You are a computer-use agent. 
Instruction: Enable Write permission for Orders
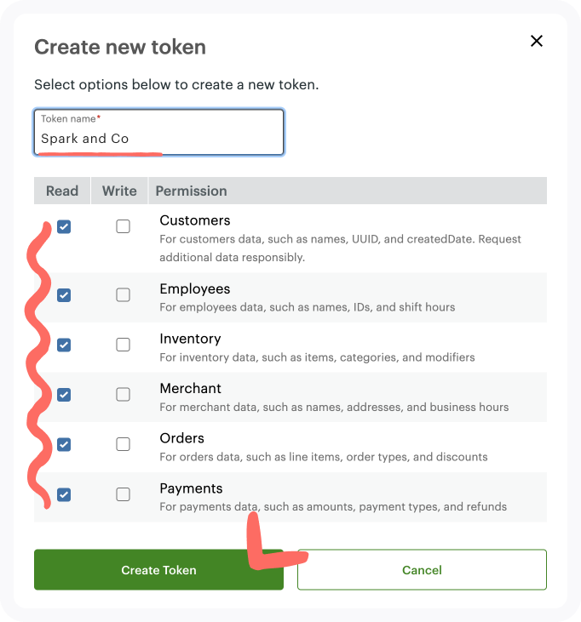click(124, 444)
